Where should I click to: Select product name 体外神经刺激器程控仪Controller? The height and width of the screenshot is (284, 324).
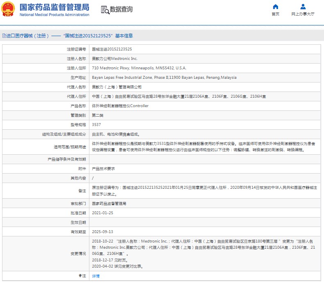120,106
